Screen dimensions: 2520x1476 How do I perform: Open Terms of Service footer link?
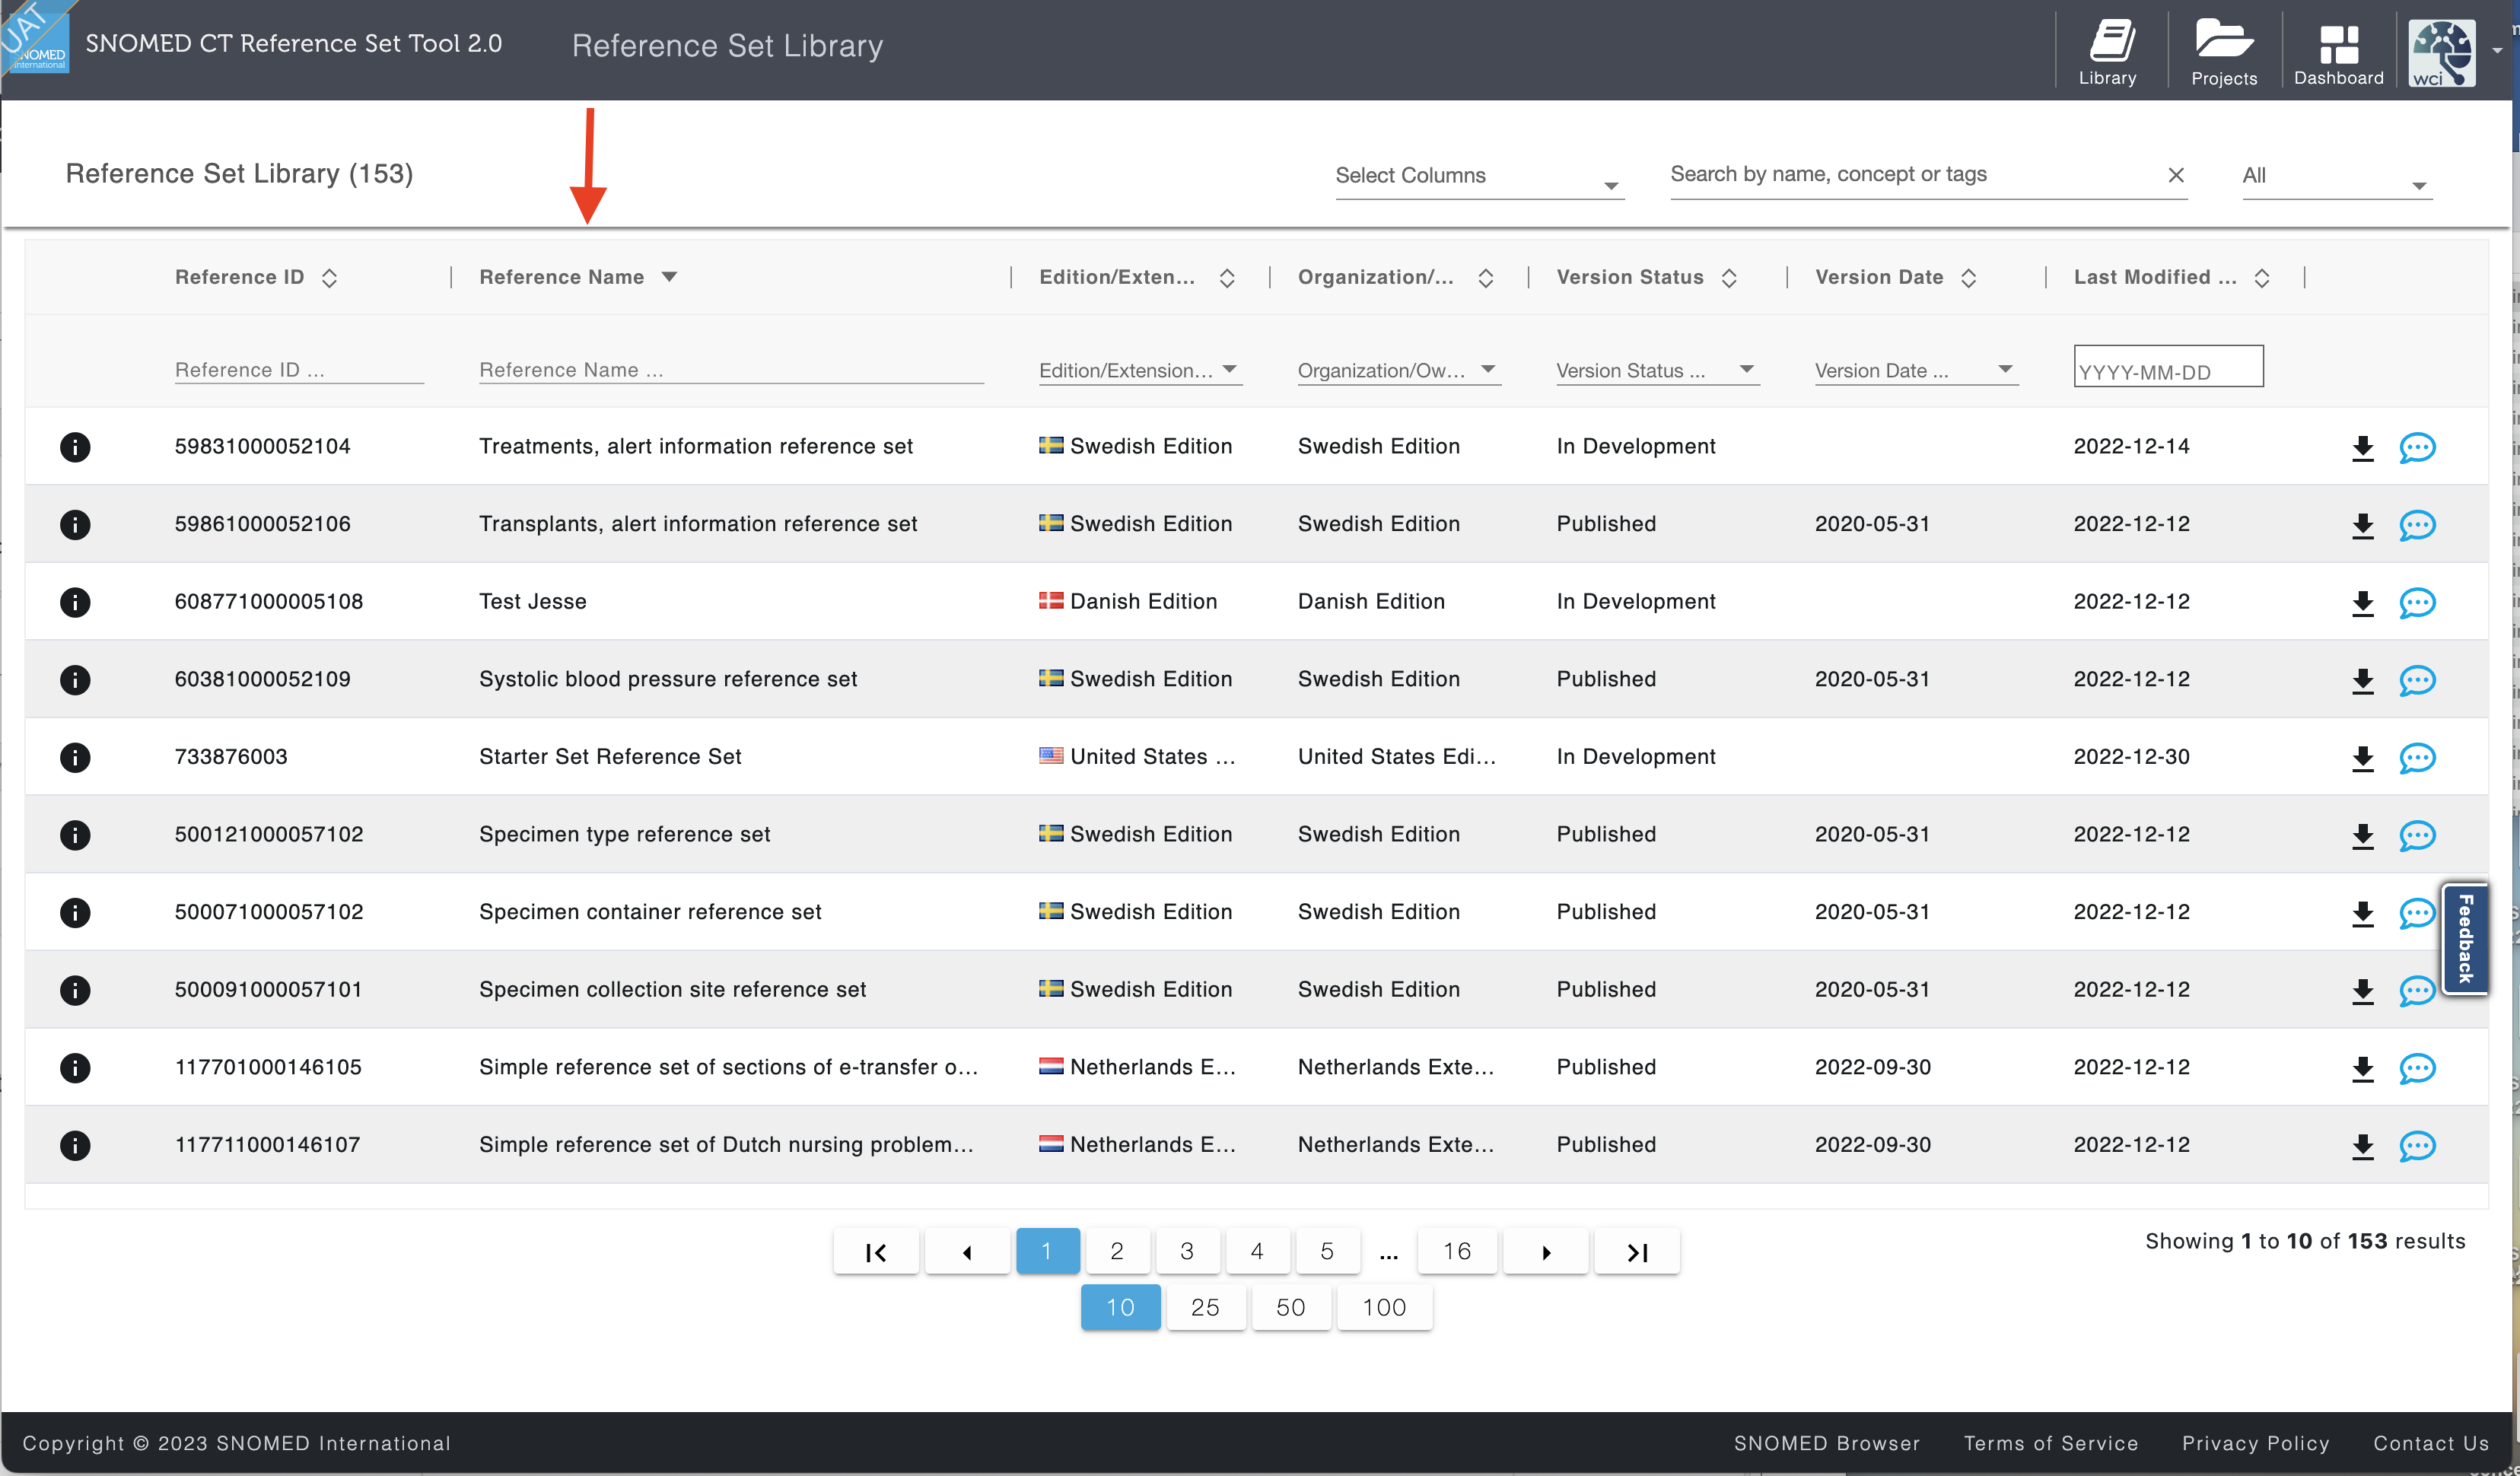coord(2050,1444)
